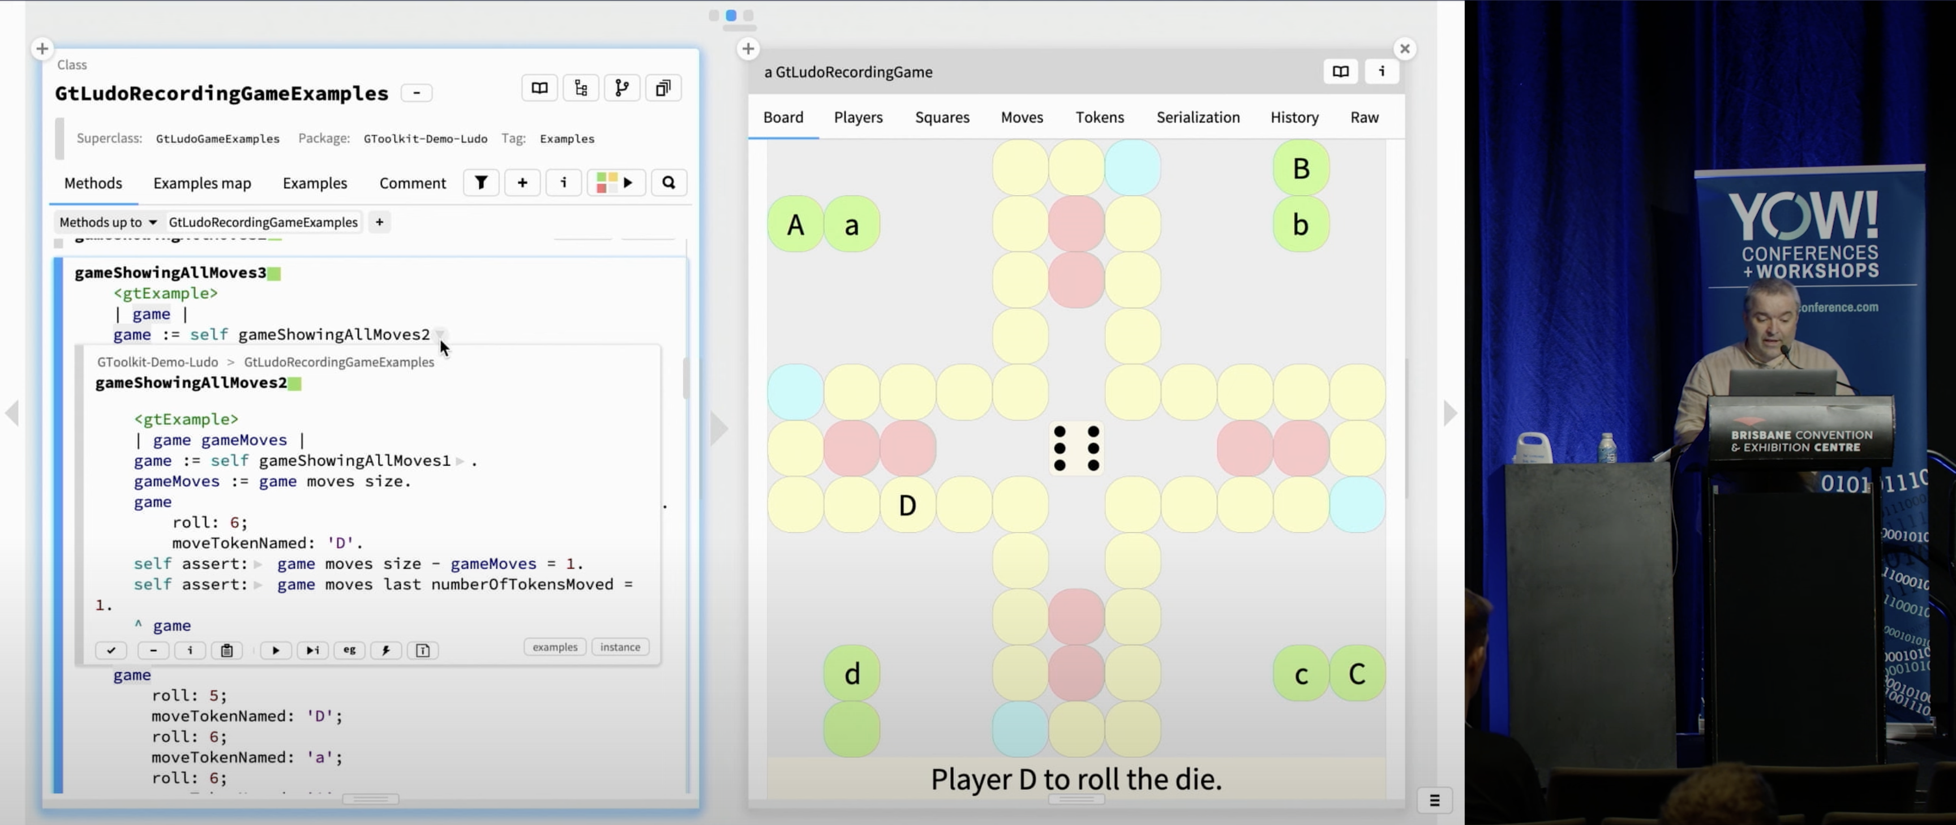Add a pane with plus above the class pane

click(42, 49)
